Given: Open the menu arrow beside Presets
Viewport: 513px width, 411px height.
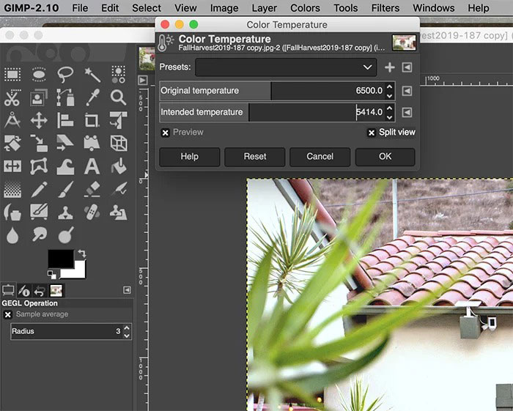Looking at the screenshot, I should pyautogui.click(x=407, y=67).
